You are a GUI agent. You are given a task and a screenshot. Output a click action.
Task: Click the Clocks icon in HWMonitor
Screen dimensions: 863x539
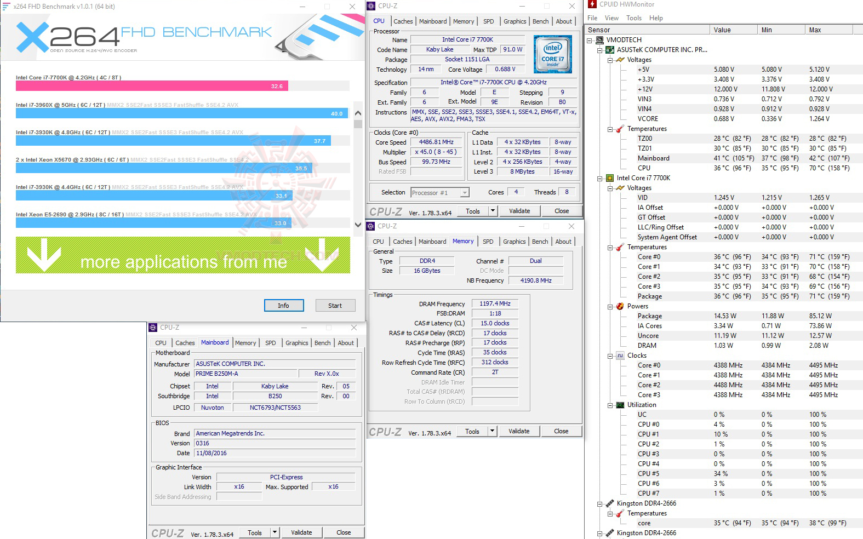[x=620, y=355]
